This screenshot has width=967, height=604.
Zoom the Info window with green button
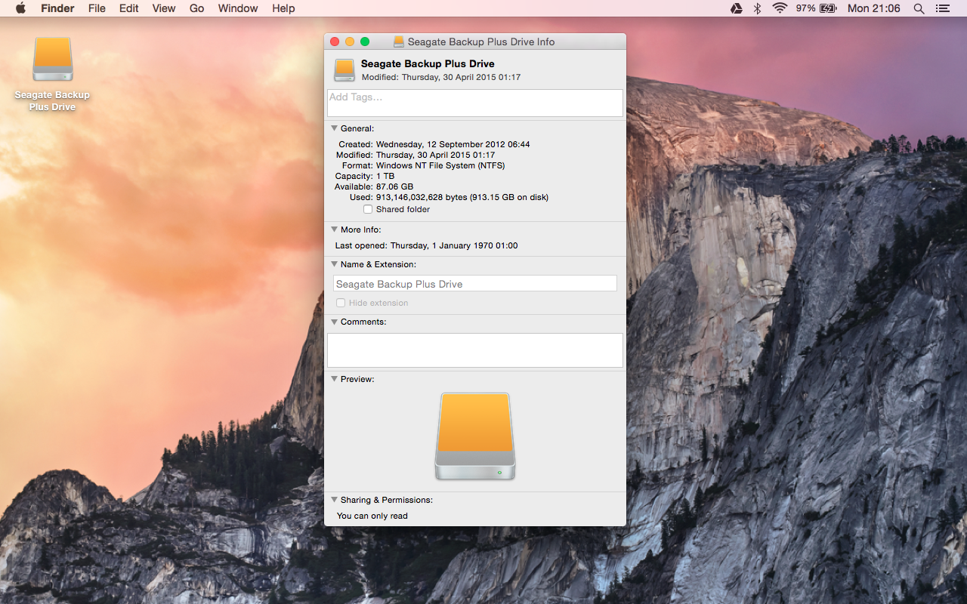click(365, 42)
